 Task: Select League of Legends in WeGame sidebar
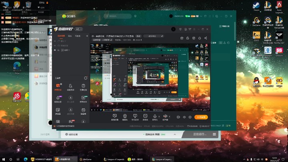tap(41, 47)
